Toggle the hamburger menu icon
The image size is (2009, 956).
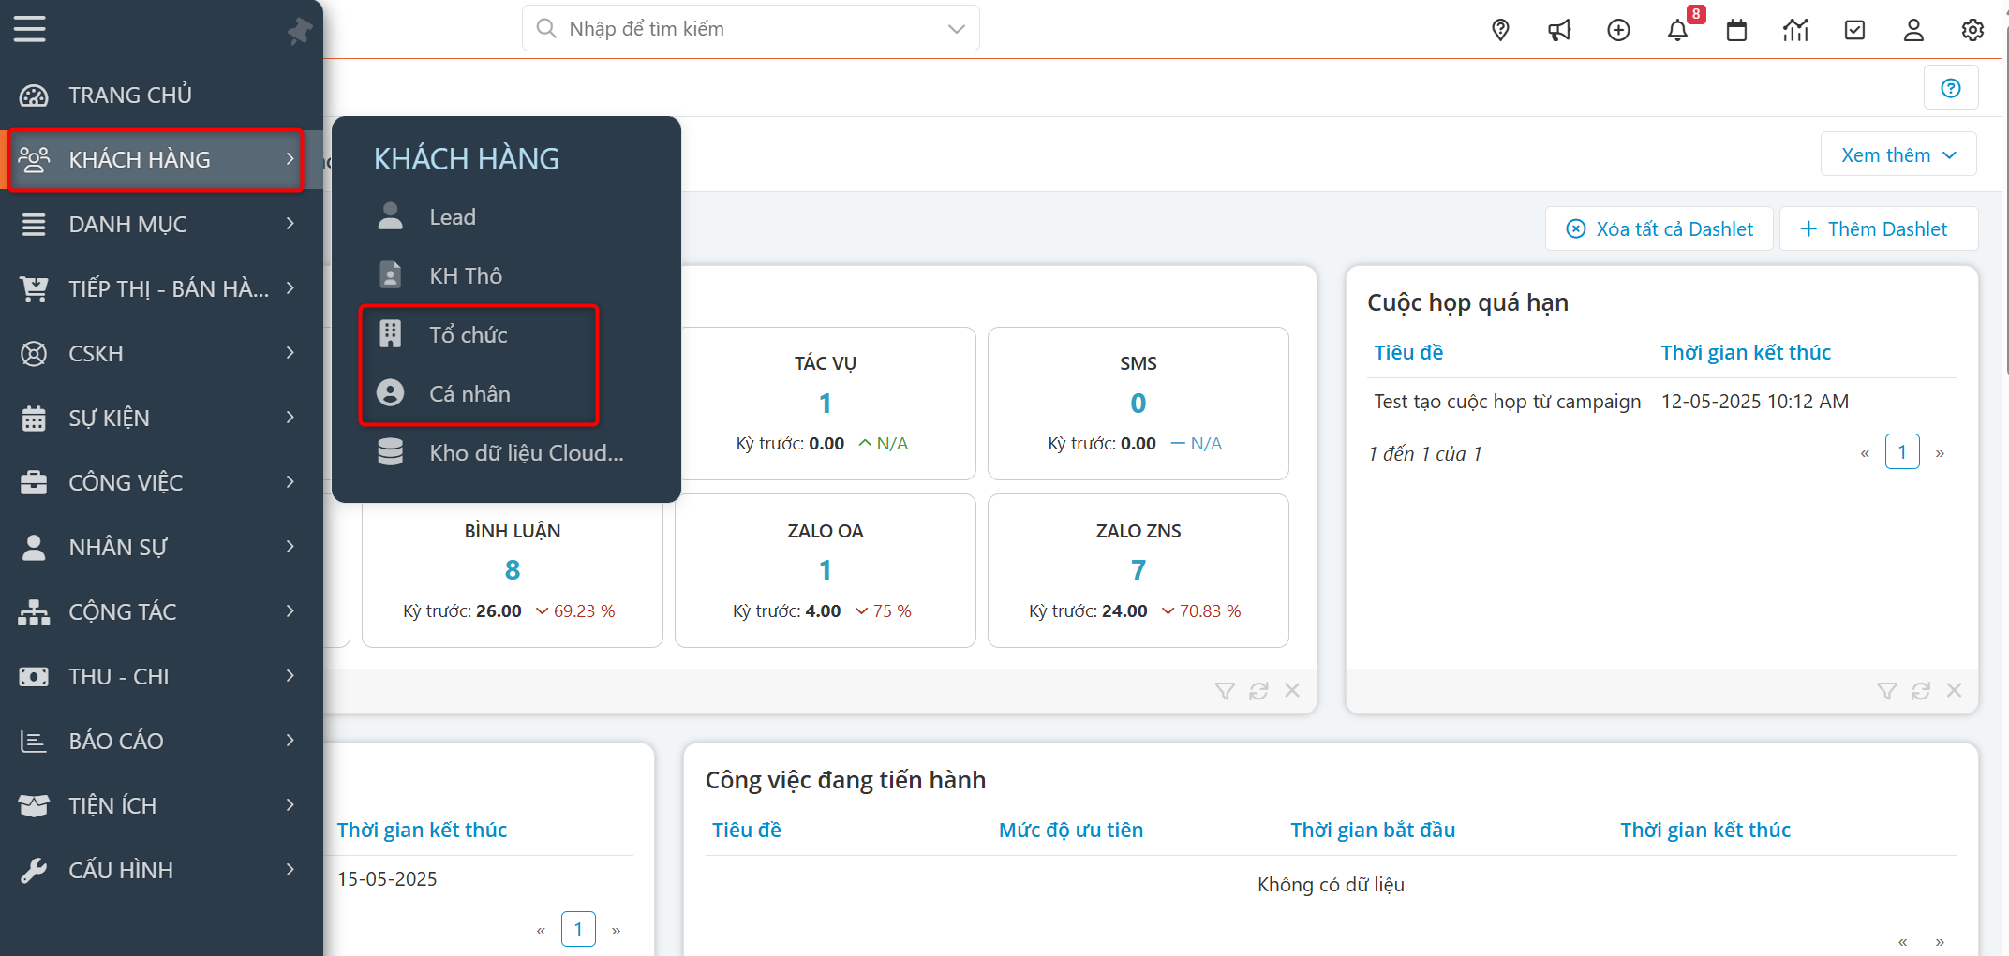(30, 29)
